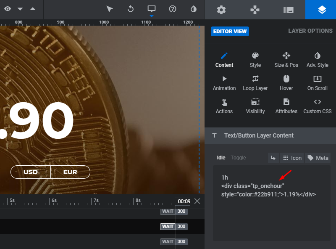The width and height of the screenshot is (336, 249).
Task: Switch to the layer options tab
Action: coord(322,10)
